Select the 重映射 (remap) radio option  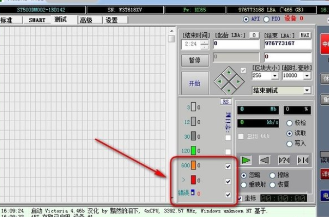click(x=244, y=184)
